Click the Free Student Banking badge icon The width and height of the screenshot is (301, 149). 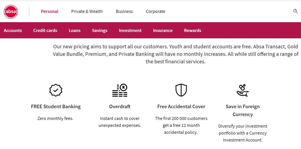point(56,90)
